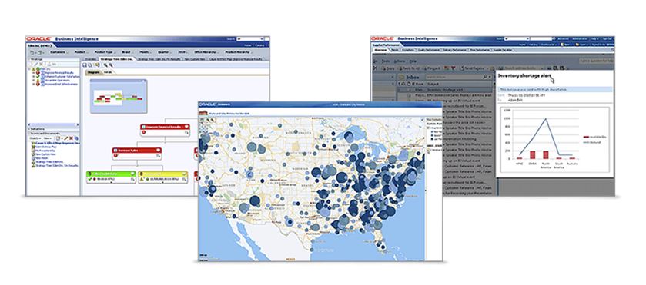The image size is (646, 285).
Task: Click the horizontal scrollbar under the Strategy tree
Action: [52, 124]
